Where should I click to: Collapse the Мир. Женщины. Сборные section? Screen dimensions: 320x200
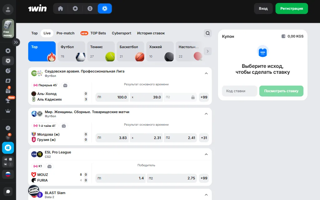click(206, 114)
